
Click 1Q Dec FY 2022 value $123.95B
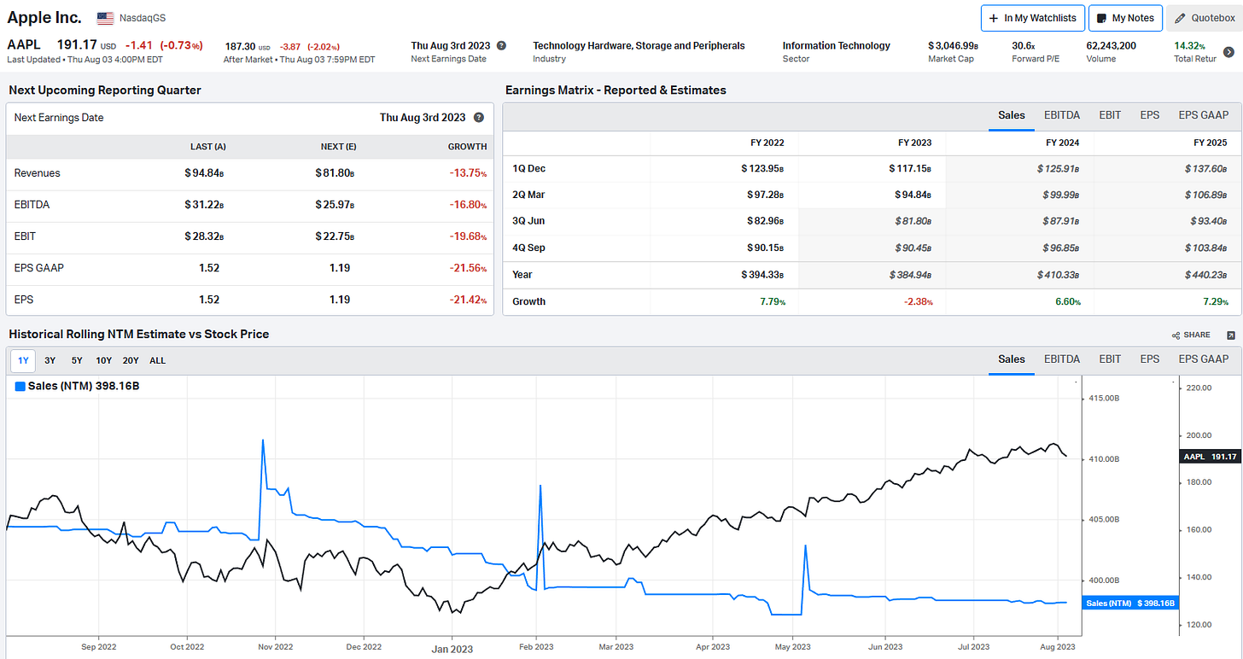(762, 168)
